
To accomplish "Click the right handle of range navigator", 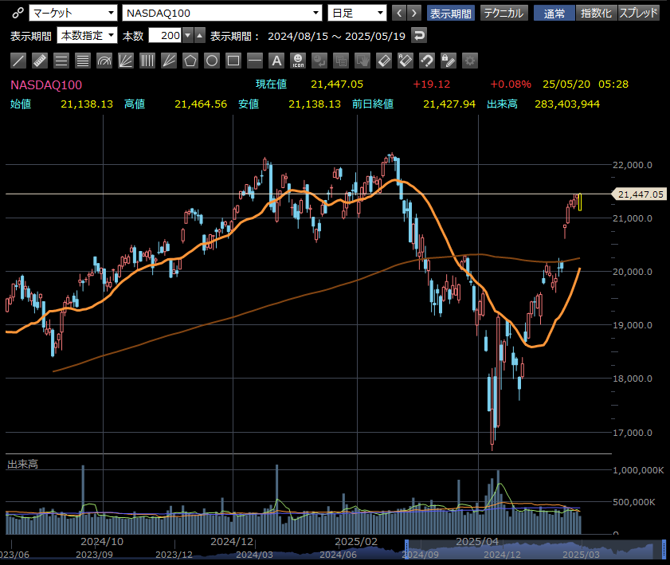I will click(664, 550).
